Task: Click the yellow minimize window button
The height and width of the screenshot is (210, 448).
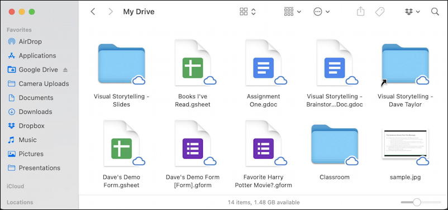Action: 22,12
